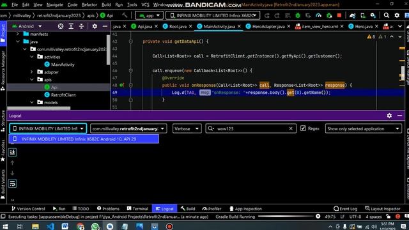This screenshot has width=409, height=230.
Task: Open the Refactor menu
Action: (x=89, y=4)
